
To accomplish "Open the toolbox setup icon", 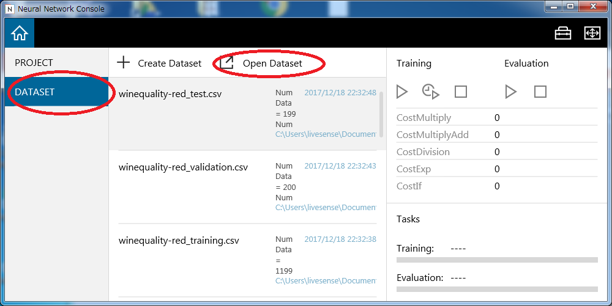I will point(562,33).
